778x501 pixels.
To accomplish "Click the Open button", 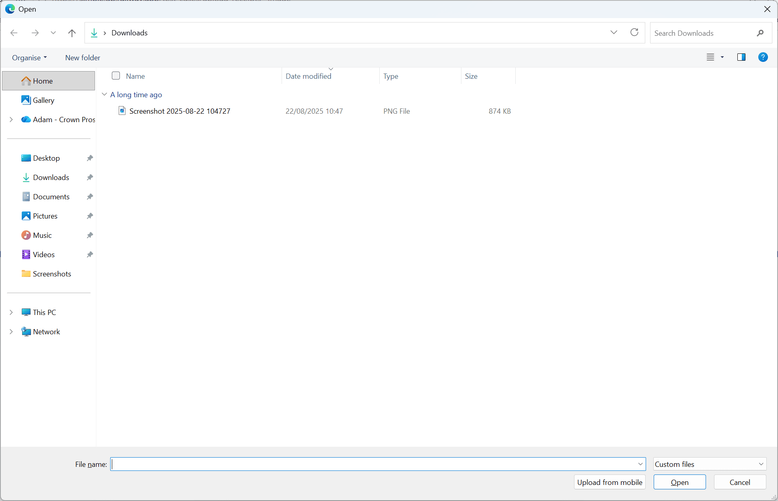I will [679, 482].
